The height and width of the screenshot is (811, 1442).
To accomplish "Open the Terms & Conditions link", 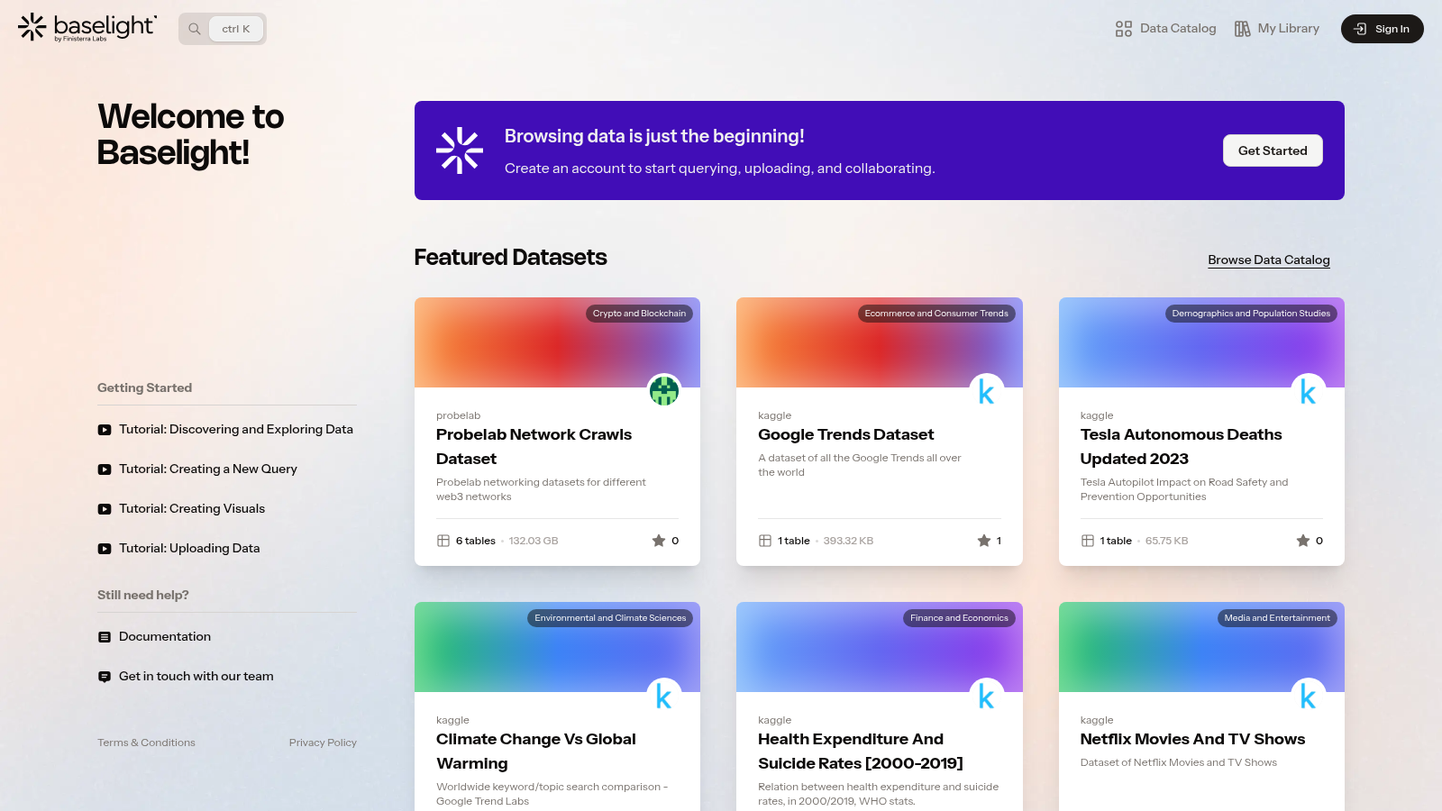I will pyautogui.click(x=146, y=743).
